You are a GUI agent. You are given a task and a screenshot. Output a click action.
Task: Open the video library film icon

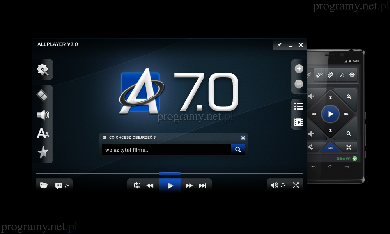point(299,122)
